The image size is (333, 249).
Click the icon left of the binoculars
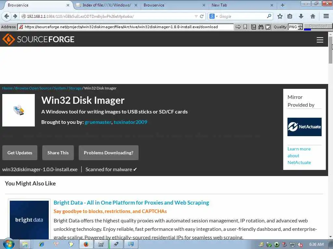click(x=254, y=27)
